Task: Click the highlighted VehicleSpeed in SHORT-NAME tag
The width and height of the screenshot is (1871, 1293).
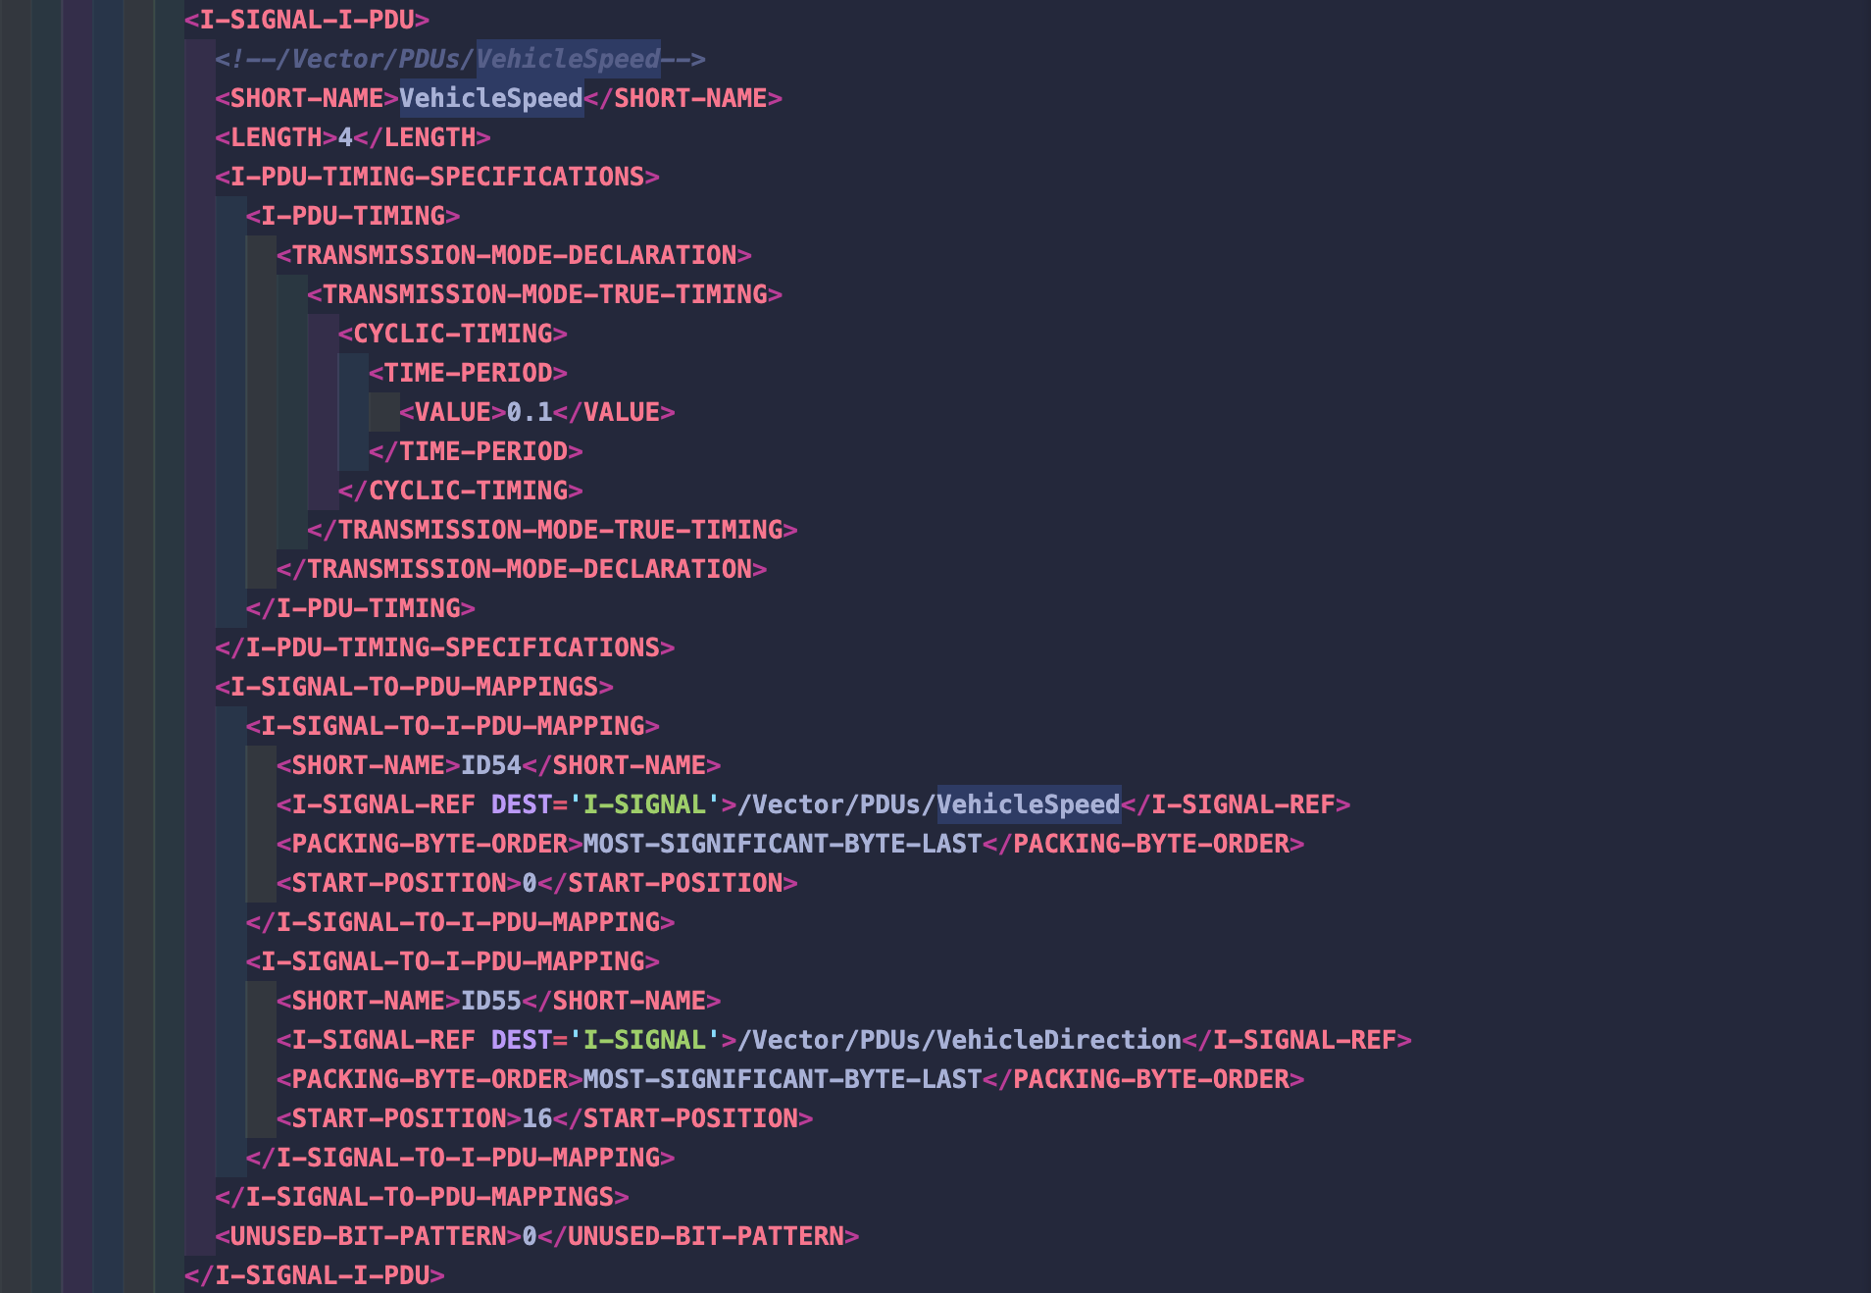Action: [x=491, y=98]
